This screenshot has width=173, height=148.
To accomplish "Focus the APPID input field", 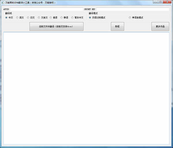I will click(x=46, y=9).
